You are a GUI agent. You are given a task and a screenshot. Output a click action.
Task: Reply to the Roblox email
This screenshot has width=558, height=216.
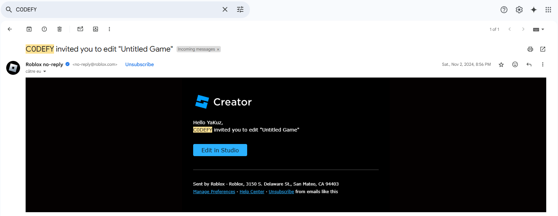529,64
